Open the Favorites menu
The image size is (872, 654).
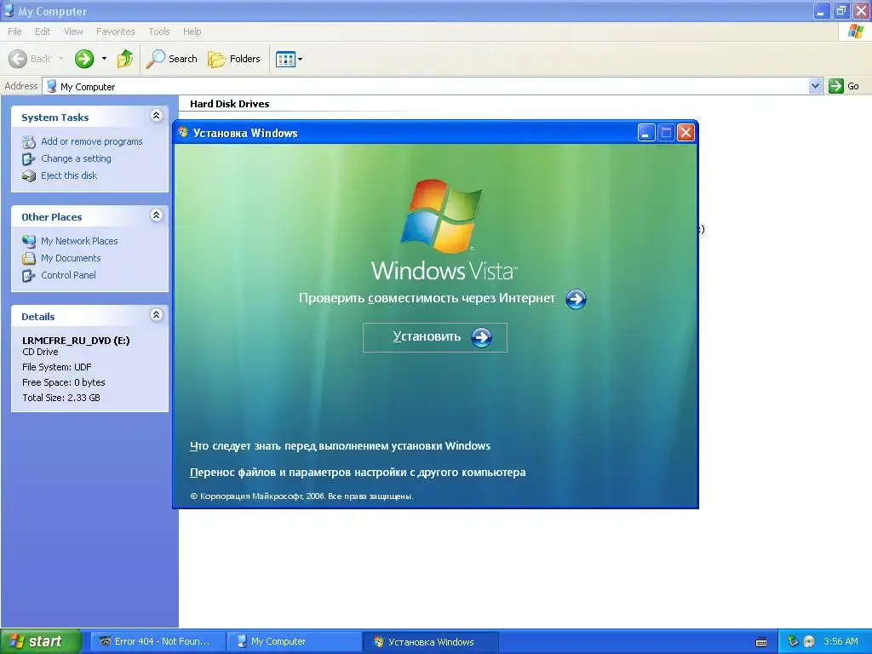coord(115,32)
